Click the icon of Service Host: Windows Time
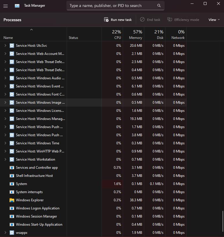224x237 pixels. point(12,143)
